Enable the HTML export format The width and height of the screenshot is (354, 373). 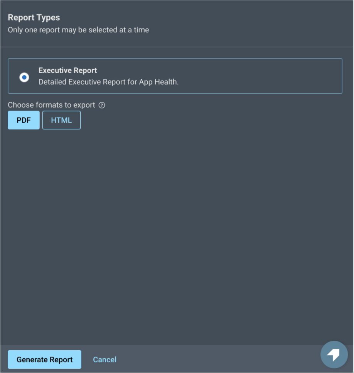coord(61,120)
